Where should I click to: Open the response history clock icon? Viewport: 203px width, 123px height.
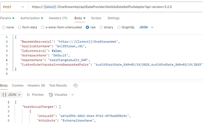click(x=75, y=86)
